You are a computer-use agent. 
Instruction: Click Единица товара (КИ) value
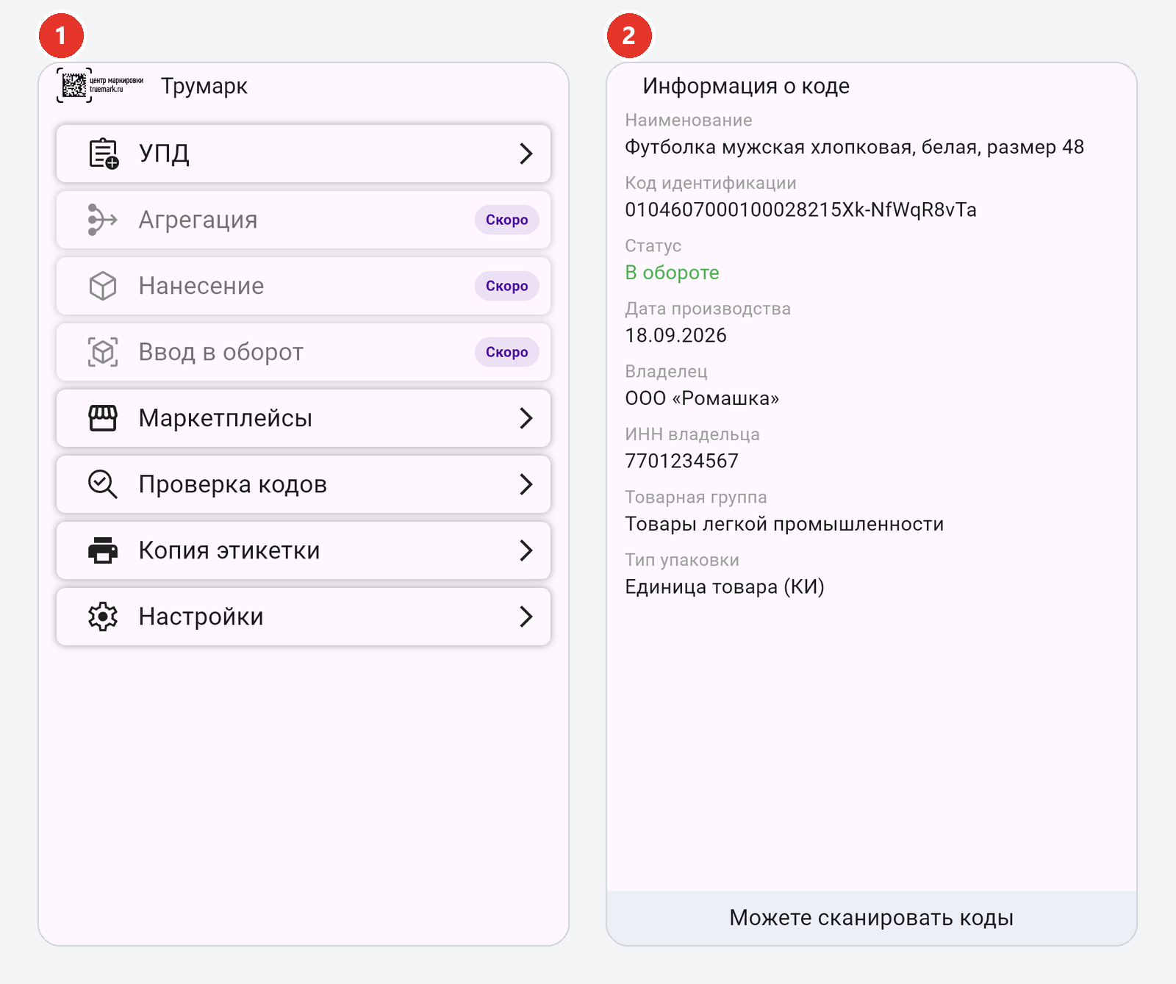[725, 587]
